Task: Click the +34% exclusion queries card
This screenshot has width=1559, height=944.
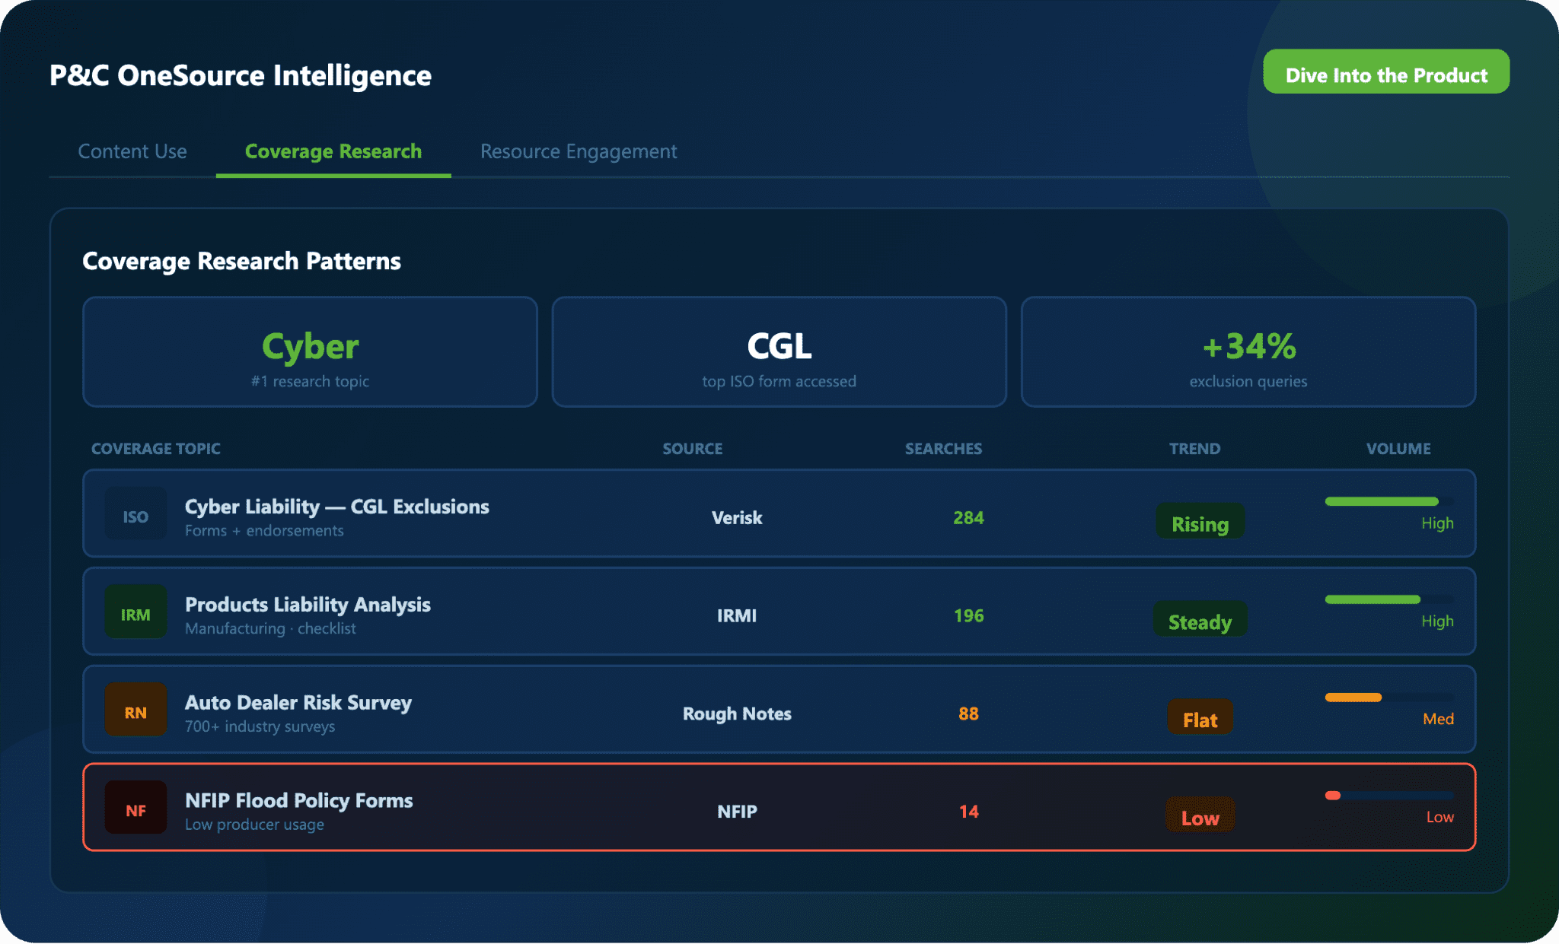Action: point(1248,352)
